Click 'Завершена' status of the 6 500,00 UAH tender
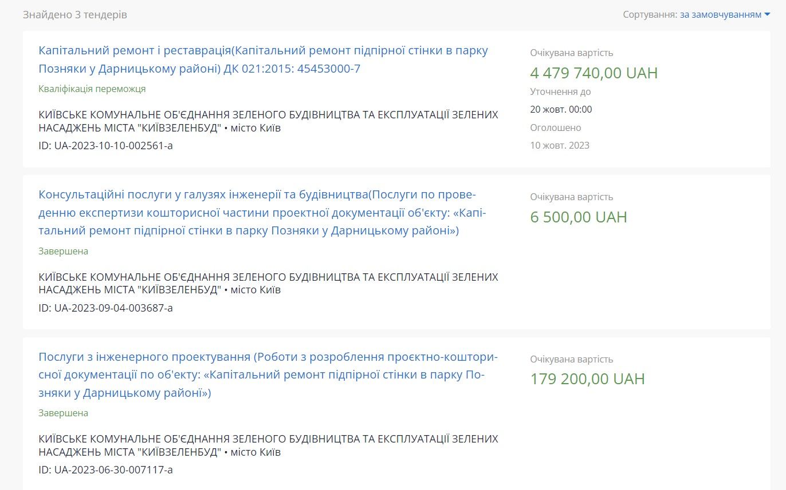 (x=64, y=252)
